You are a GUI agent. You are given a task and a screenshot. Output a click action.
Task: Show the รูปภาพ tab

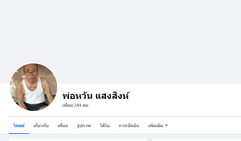click(84, 126)
